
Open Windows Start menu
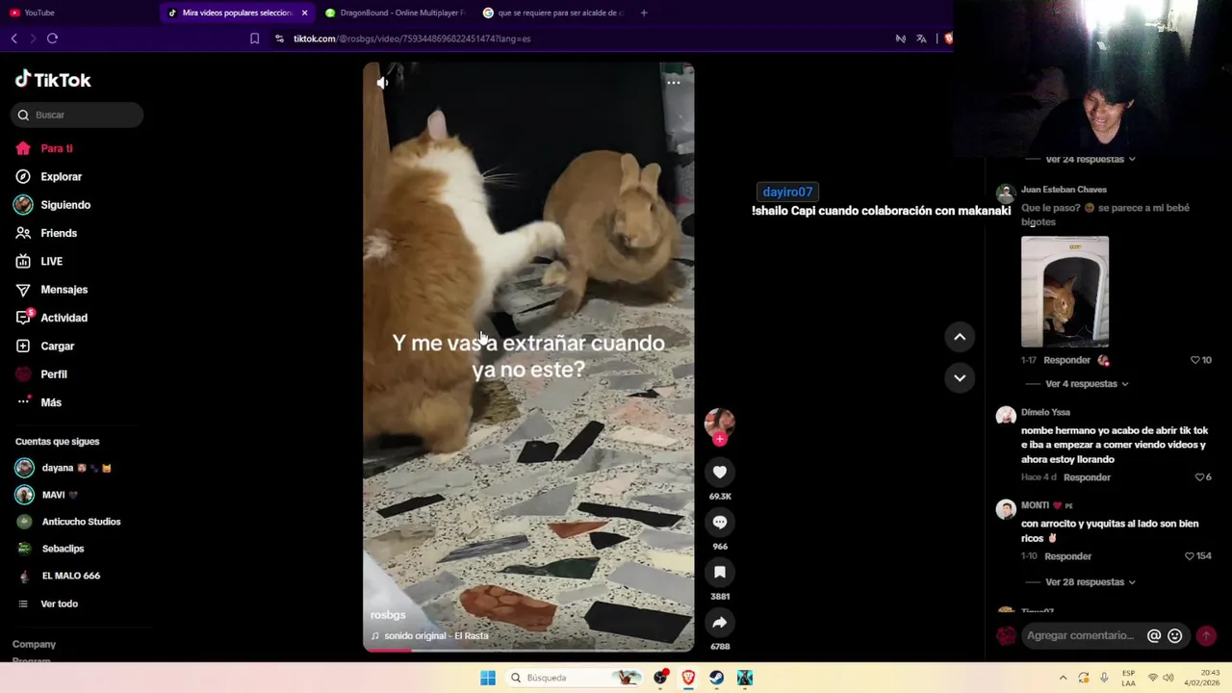tap(488, 678)
